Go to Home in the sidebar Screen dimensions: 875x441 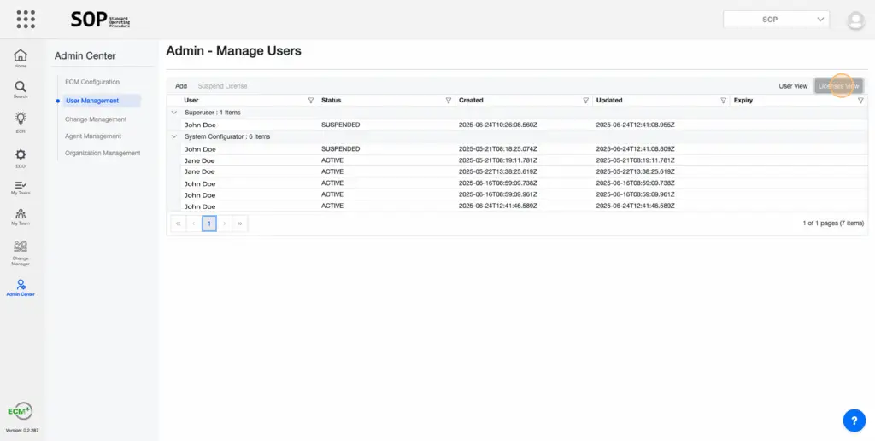coord(21,58)
